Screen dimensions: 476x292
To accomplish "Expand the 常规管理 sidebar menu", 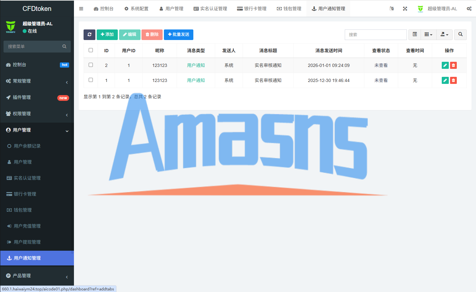I will point(37,81).
